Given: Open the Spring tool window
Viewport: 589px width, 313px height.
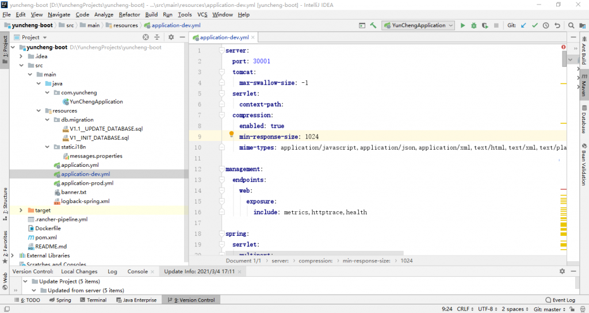Looking at the screenshot, I should 60,300.
